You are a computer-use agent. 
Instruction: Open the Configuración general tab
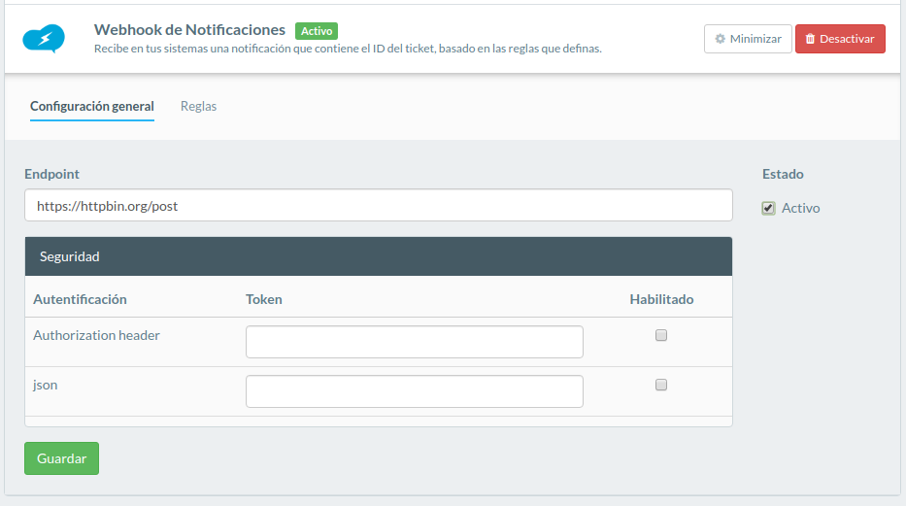[x=92, y=106]
